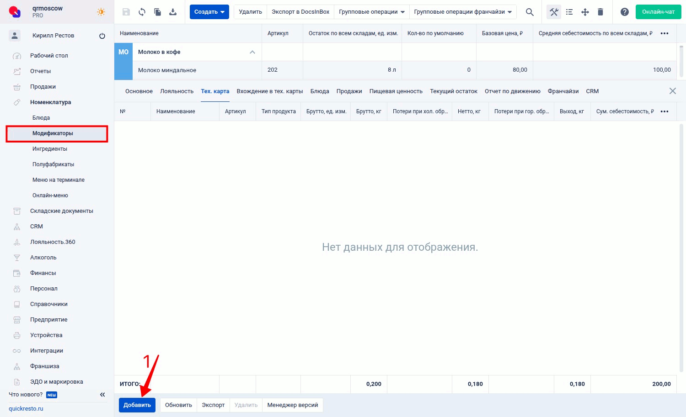The image size is (686, 417).
Task: Collapse the Молоко в кофе group row chevron
Action: point(252,52)
